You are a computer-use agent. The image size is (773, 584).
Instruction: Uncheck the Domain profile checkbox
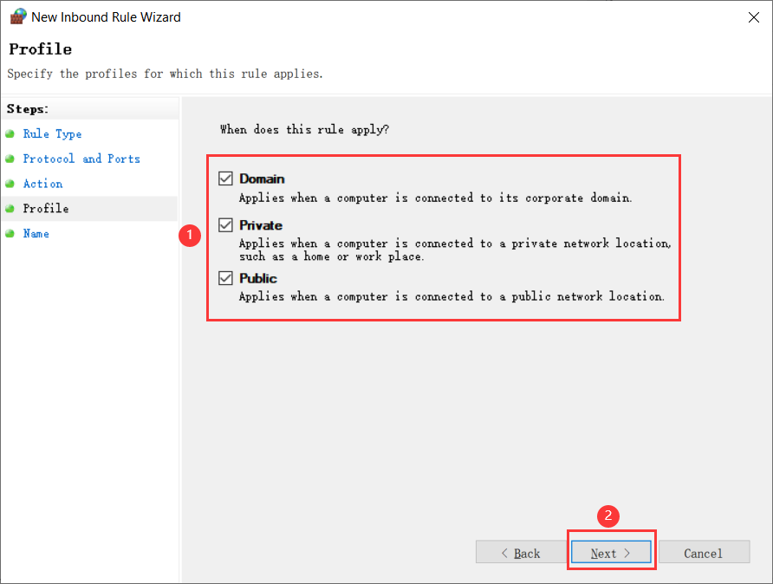click(x=225, y=178)
